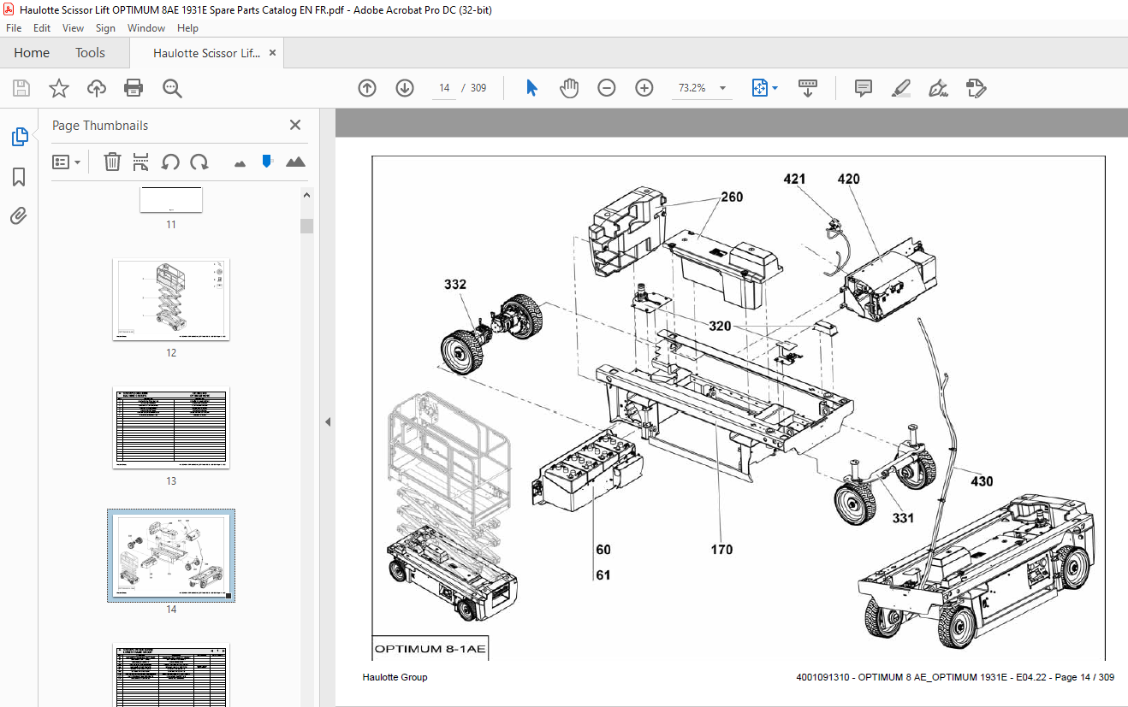Open the Attachments paperclip panel
Image resolution: width=1128 pixels, height=707 pixels.
(19, 215)
